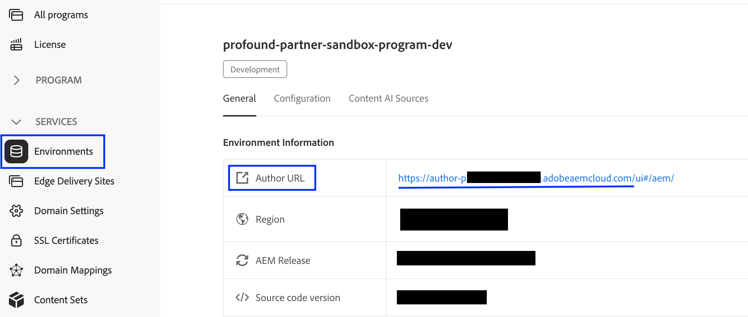Screen dimensions: 748x317
Task: Switch to the General tab
Action: [x=239, y=98]
